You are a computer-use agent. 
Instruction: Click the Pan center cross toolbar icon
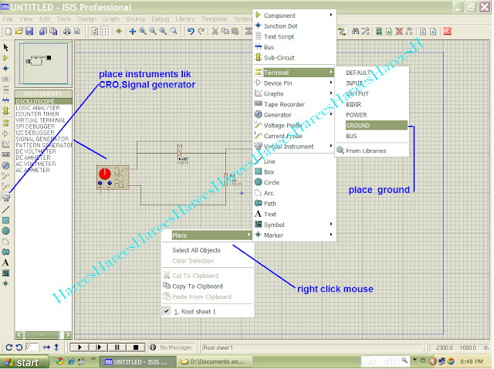(133, 31)
